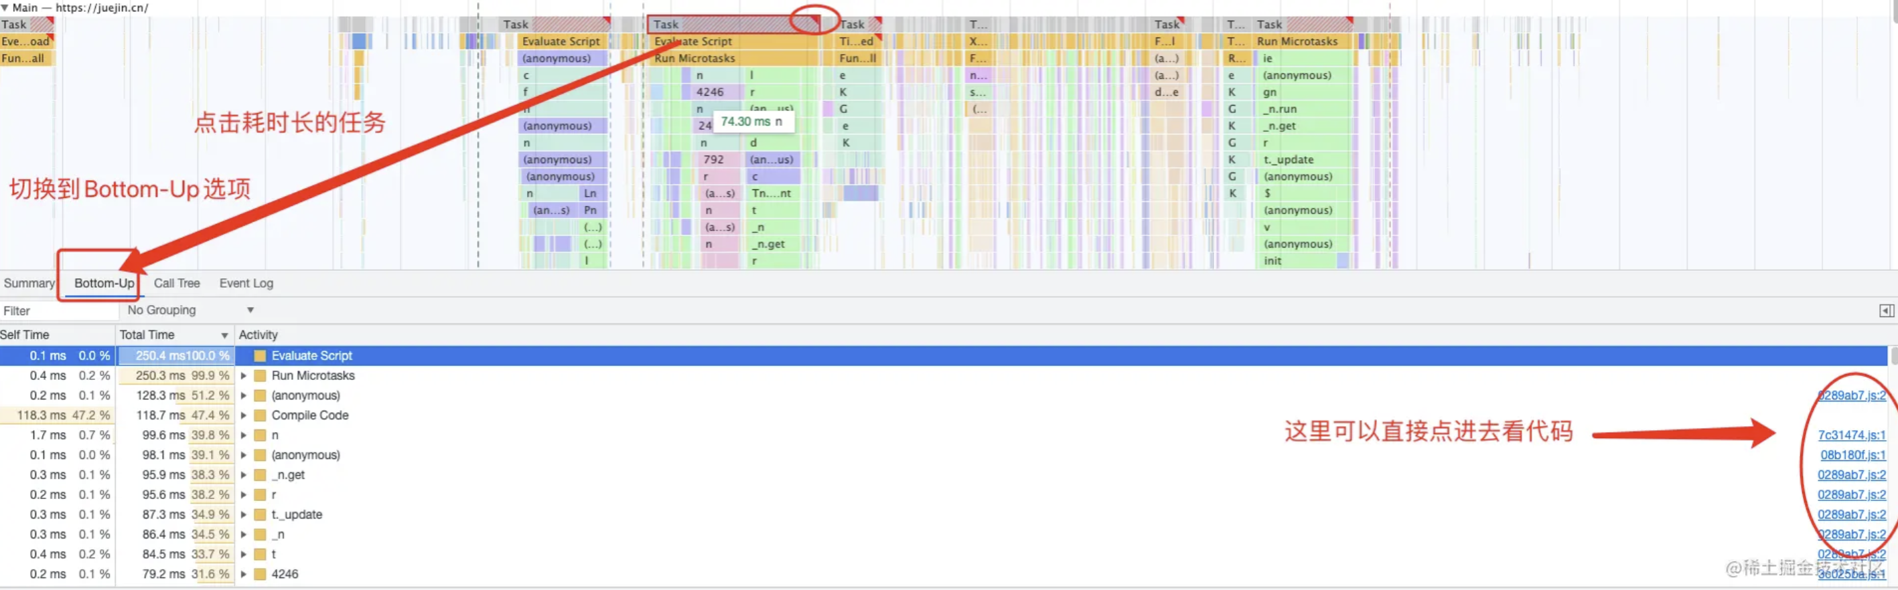Screen dimensions: 1898x590
Task: Click the category icon beside t._update row
Action: click(x=259, y=515)
